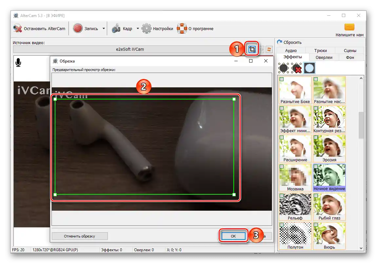The image size is (377, 264).
Task: Open the Запись dropdown arrow
Action: pyautogui.click(x=104, y=28)
